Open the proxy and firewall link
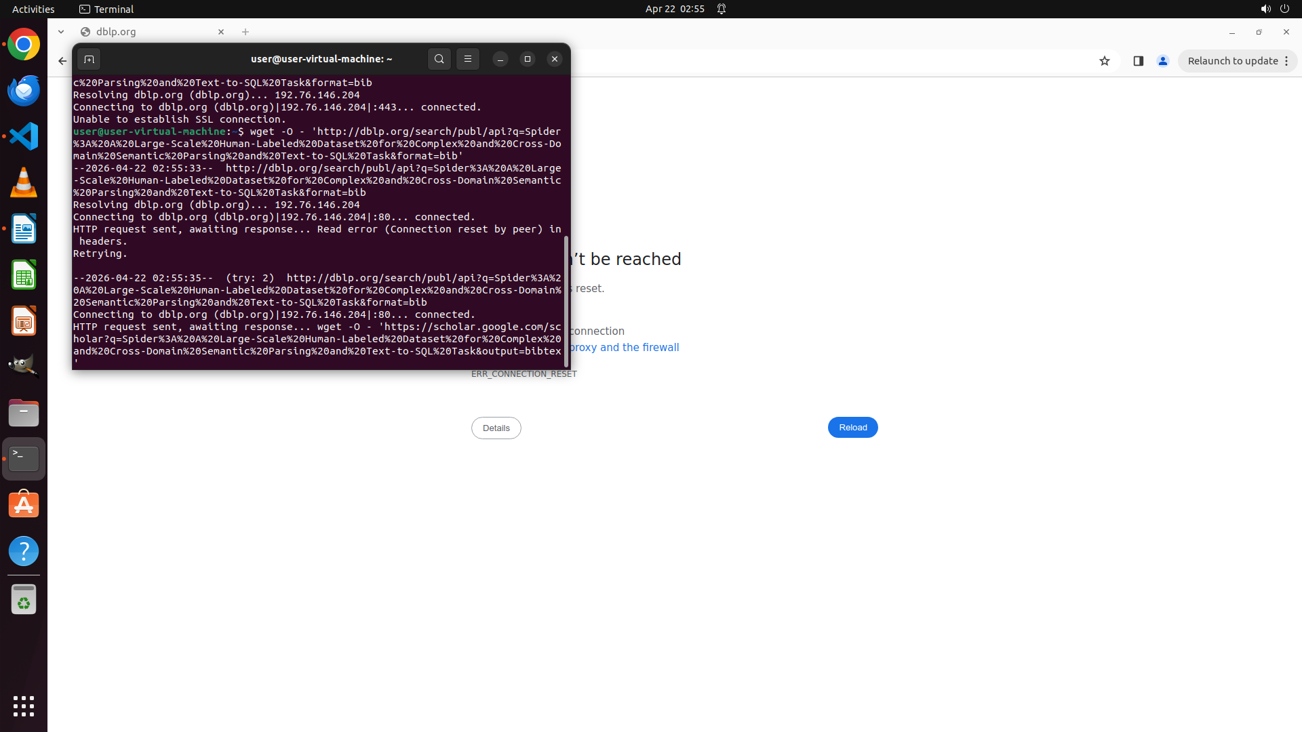 coord(624,347)
